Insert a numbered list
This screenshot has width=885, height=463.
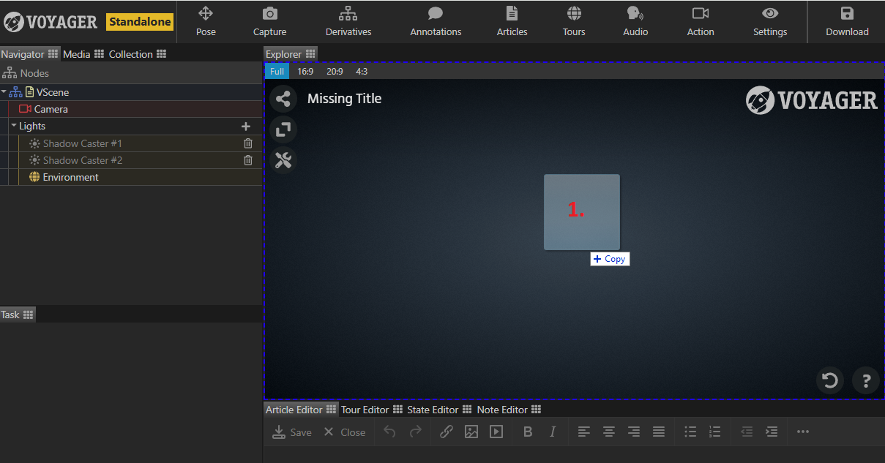[x=715, y=432]
